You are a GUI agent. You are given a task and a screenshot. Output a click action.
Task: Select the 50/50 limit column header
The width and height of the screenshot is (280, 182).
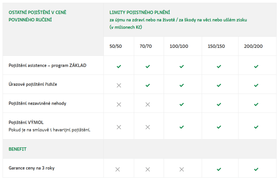116,46
